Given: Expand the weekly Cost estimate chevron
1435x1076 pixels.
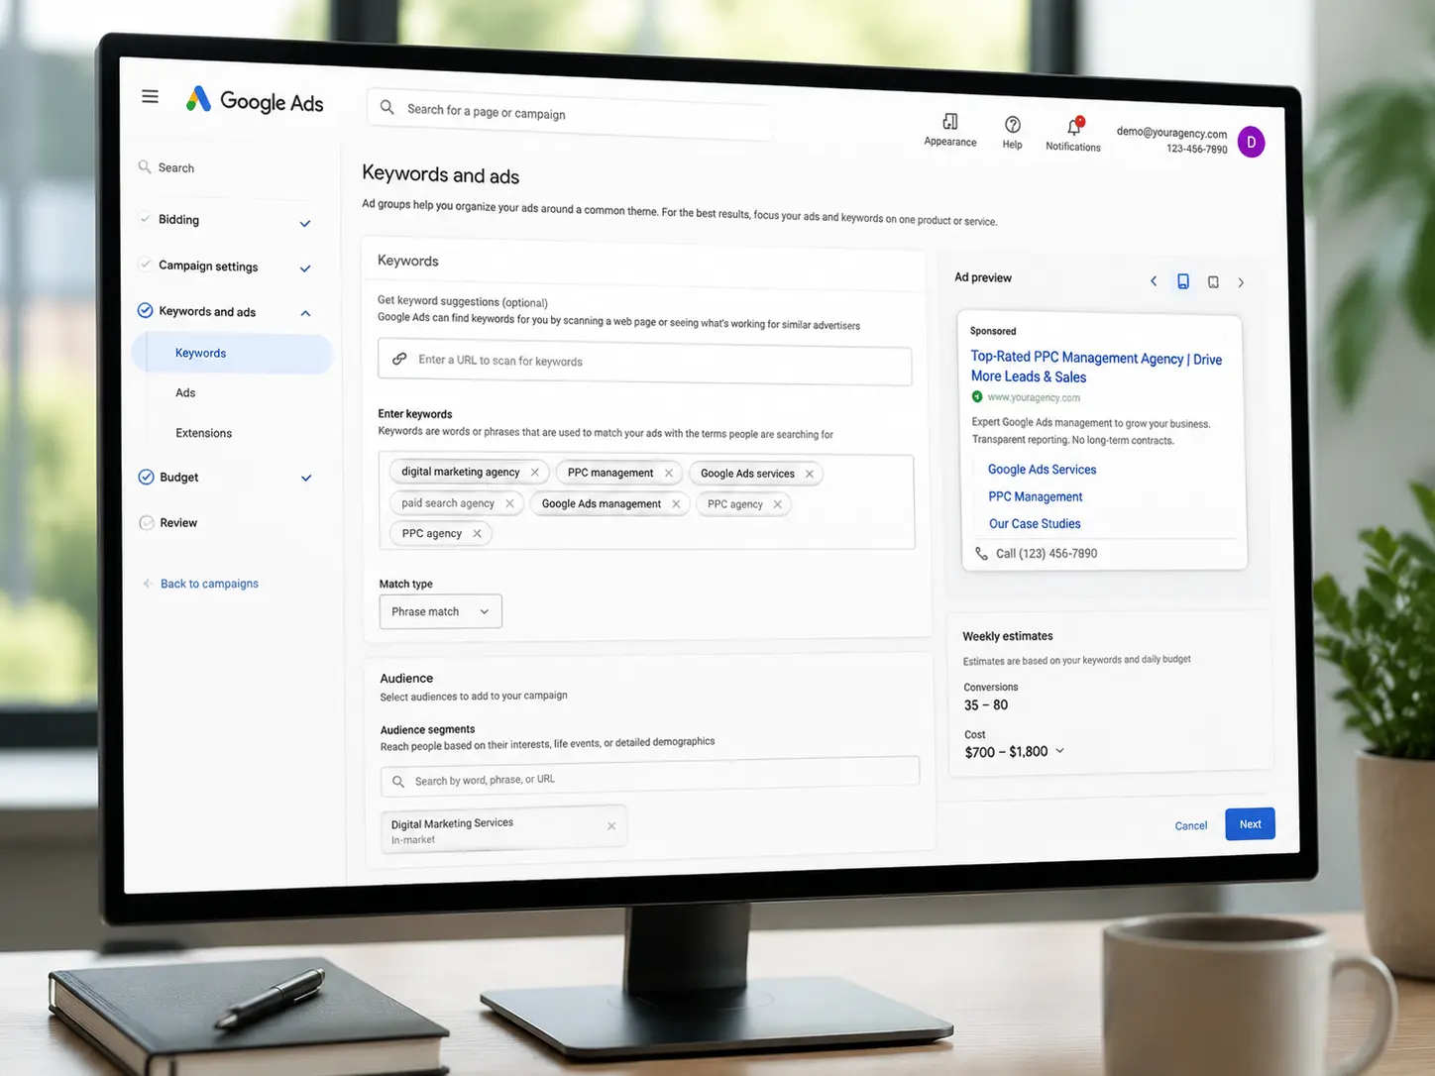Looking at the screenshot, I should [x=1060, y=751].
